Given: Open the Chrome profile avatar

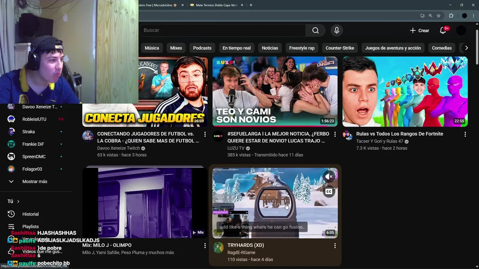Looking at the screenshot, I should 464,16.
